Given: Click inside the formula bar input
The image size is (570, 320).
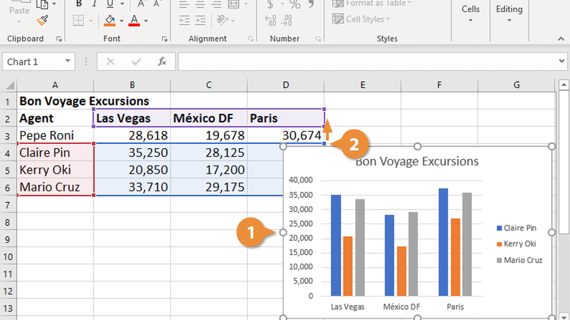Looking at the screenshot, I should (x=368, y=61).
